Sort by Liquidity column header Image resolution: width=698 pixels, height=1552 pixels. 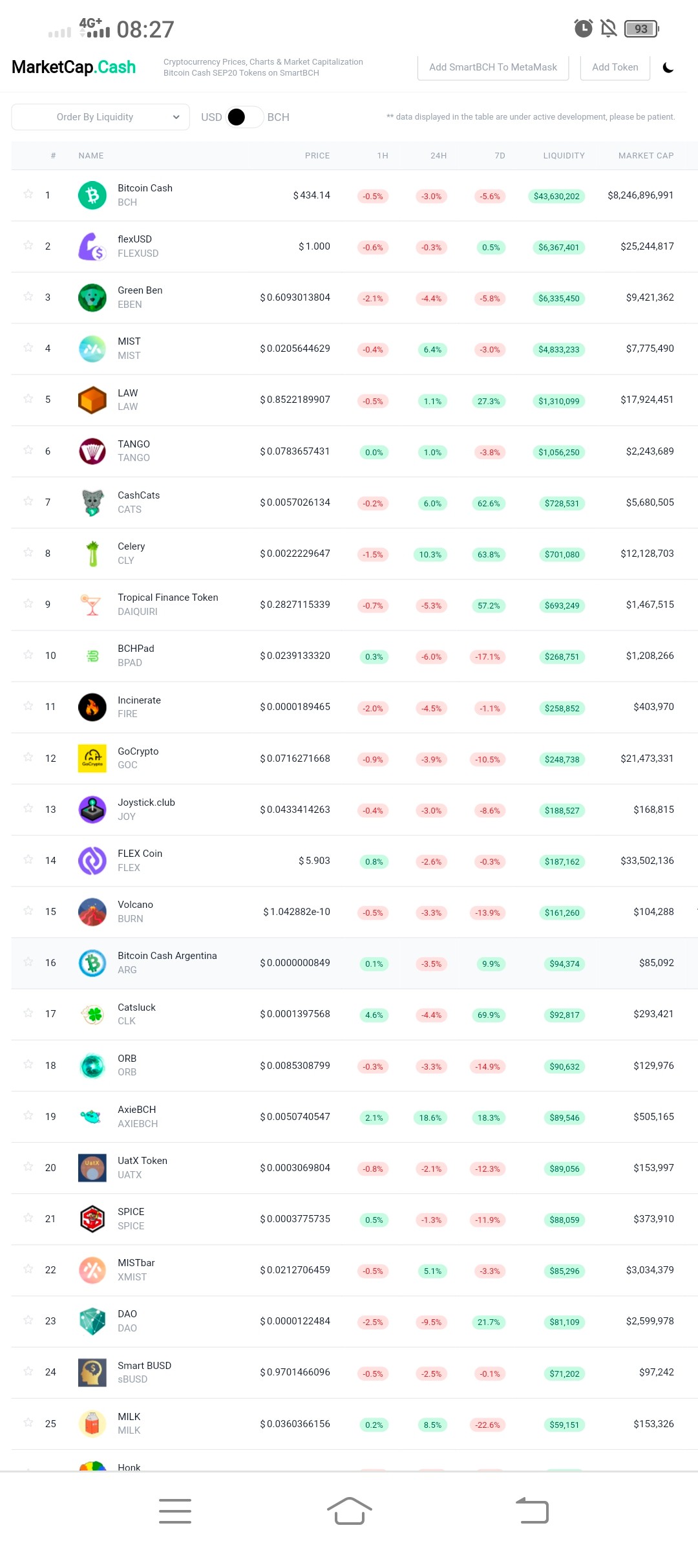point(564,156)
